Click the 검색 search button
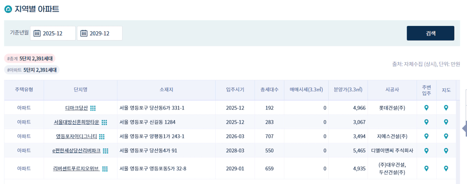 pos(430,33)
